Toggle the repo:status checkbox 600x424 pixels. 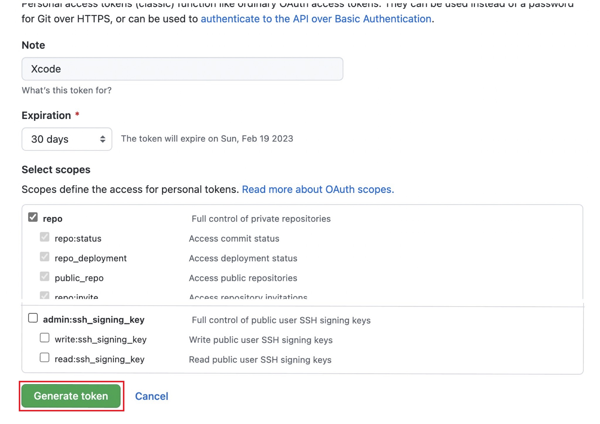(x=45, y=237)
